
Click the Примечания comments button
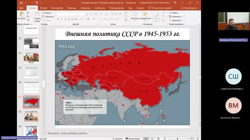(x=133, y=138)
